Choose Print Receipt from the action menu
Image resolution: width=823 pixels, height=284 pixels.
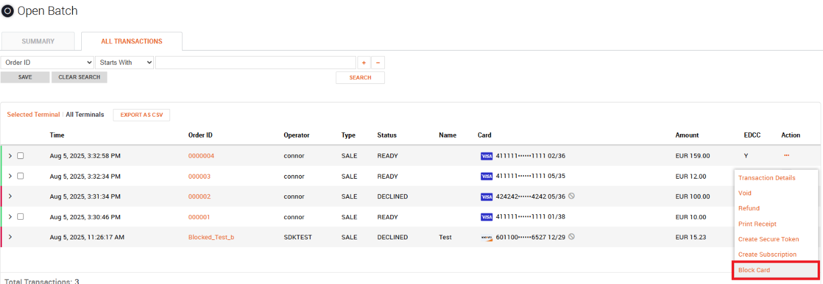[x=757, y=224]
